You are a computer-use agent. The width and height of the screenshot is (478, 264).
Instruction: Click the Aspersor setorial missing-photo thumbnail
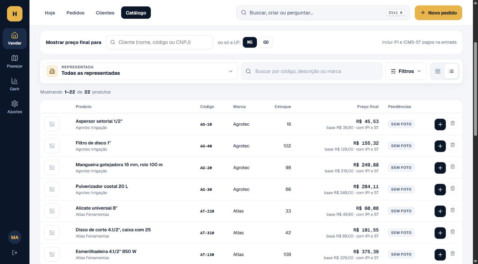pos(52,124)
